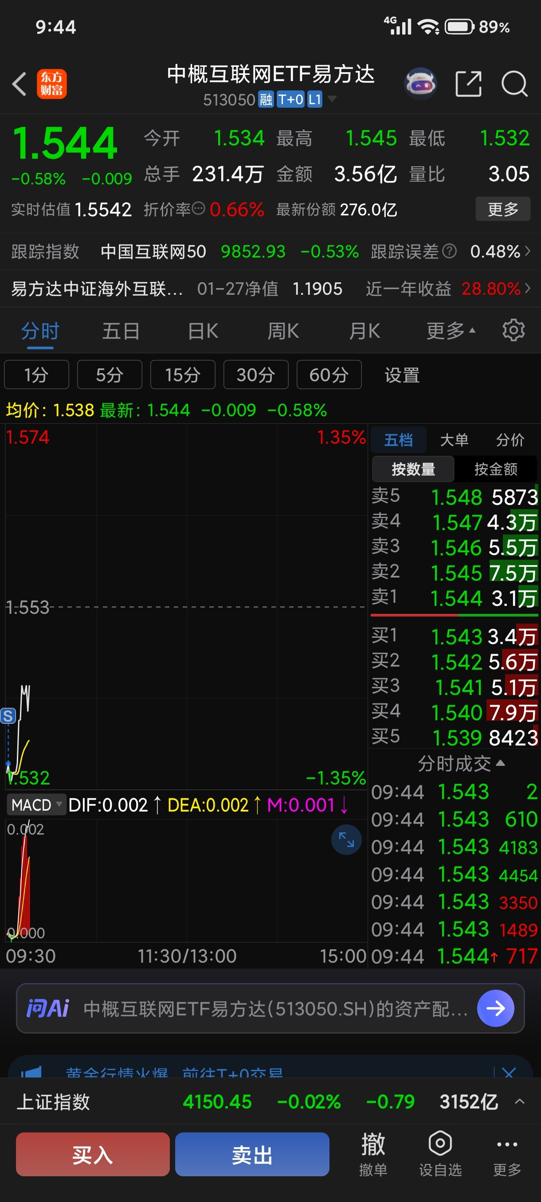Open the 东方财富 app logo

[51, 85]
